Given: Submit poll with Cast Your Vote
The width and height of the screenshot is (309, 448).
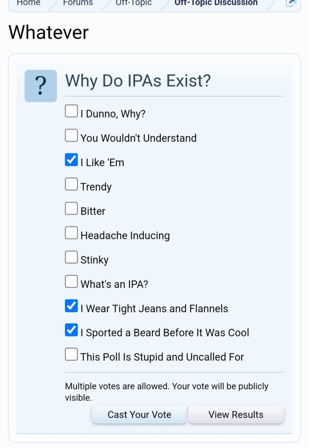Looking at the screenshot, I should pos(139,415).
